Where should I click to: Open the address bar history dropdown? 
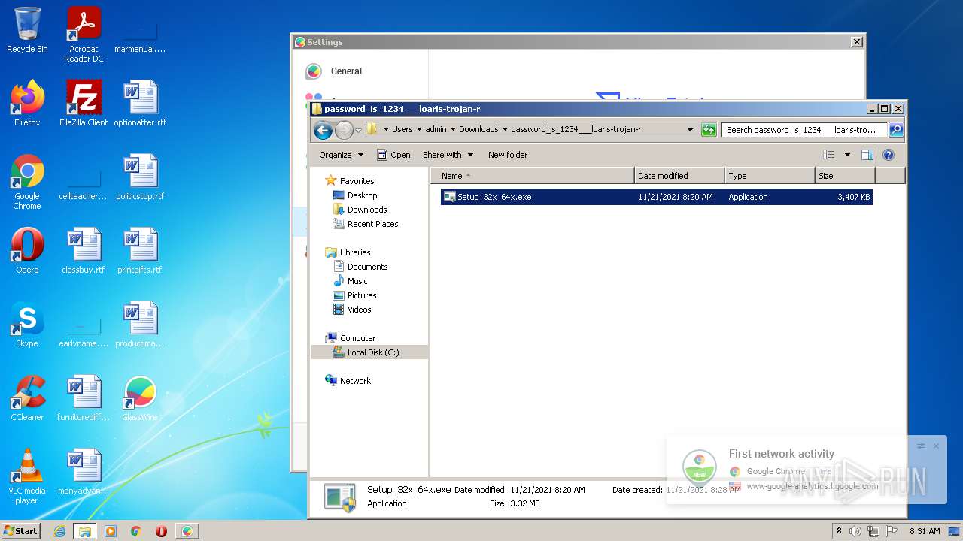click(690, 130)
